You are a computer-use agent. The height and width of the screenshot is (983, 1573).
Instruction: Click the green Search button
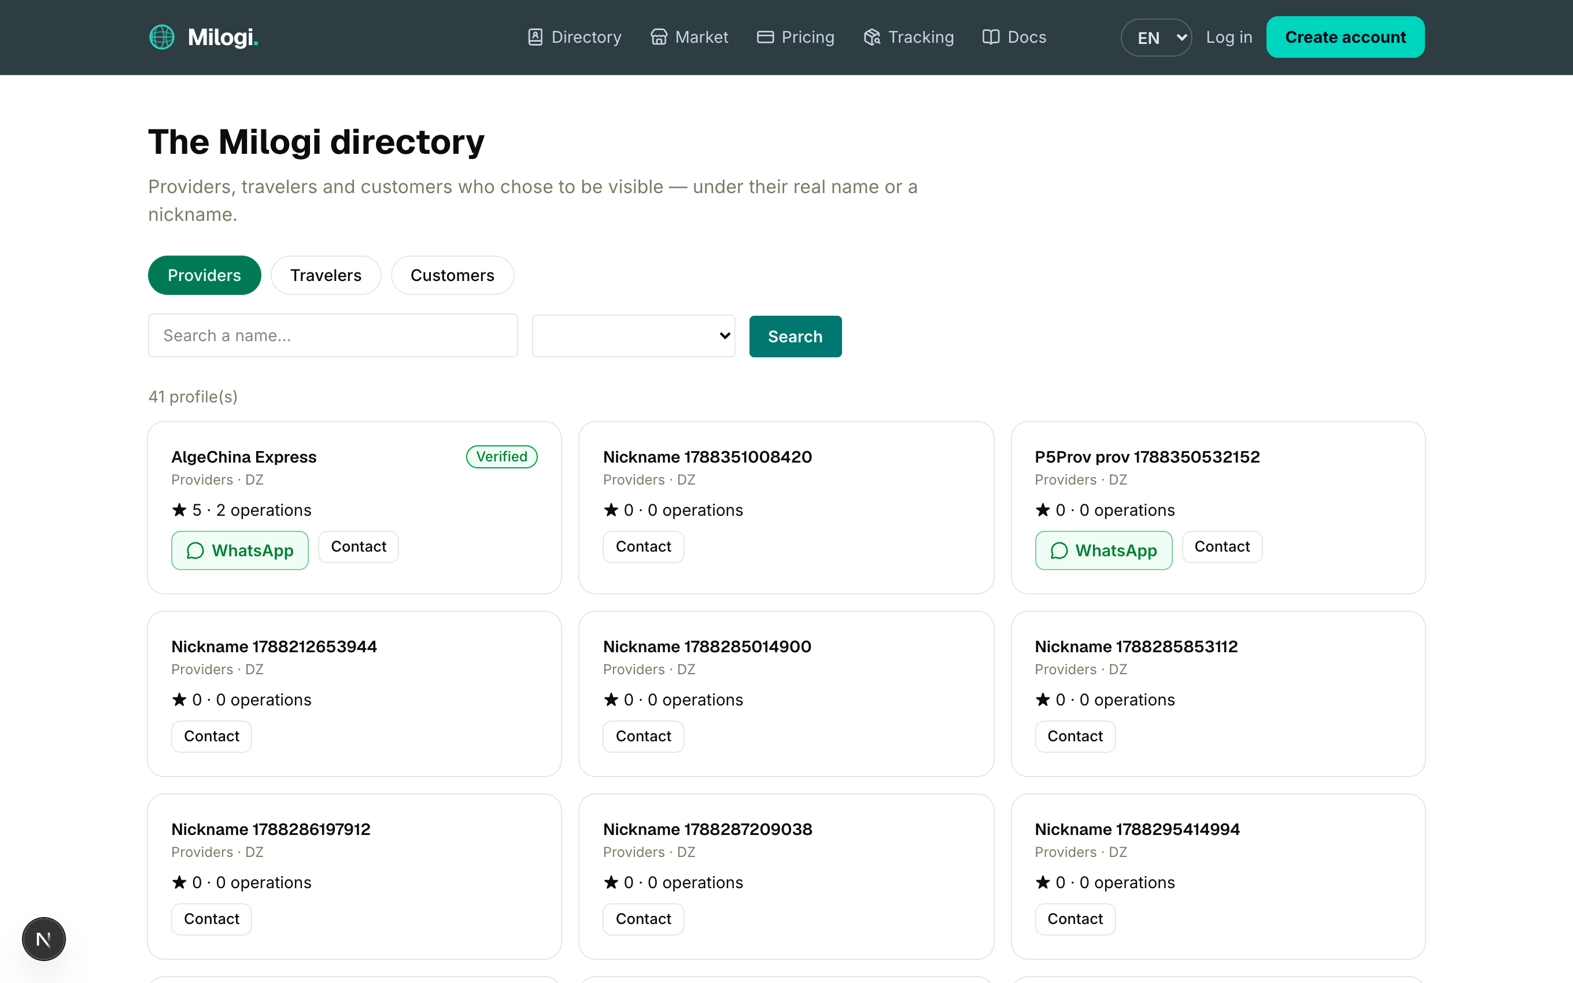point(795,336)
